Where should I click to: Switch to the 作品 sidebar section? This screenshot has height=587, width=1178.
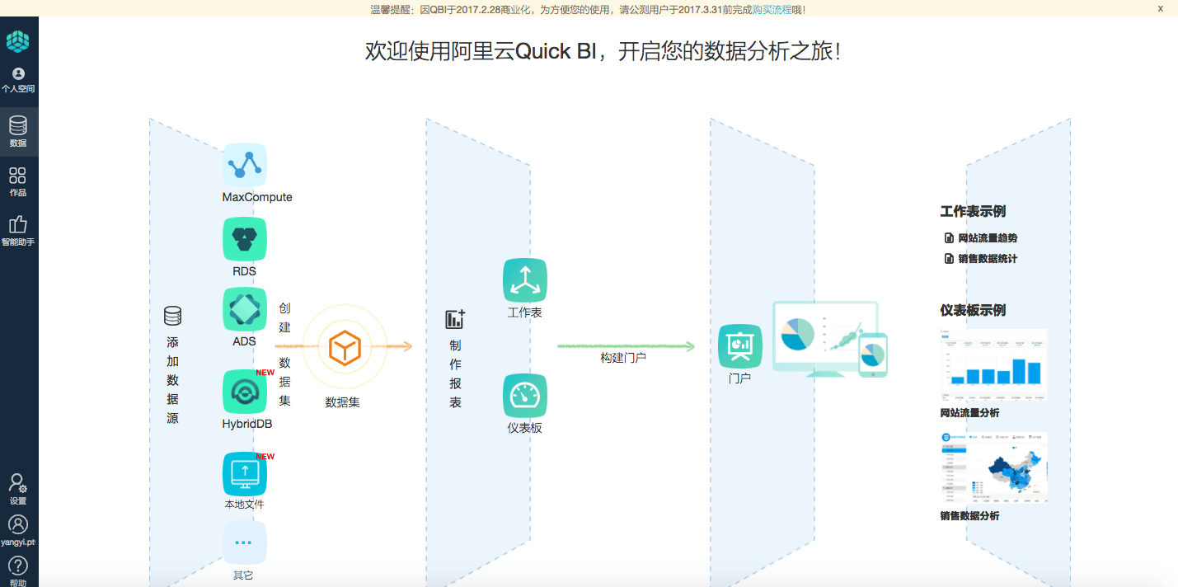pos(18,179)
